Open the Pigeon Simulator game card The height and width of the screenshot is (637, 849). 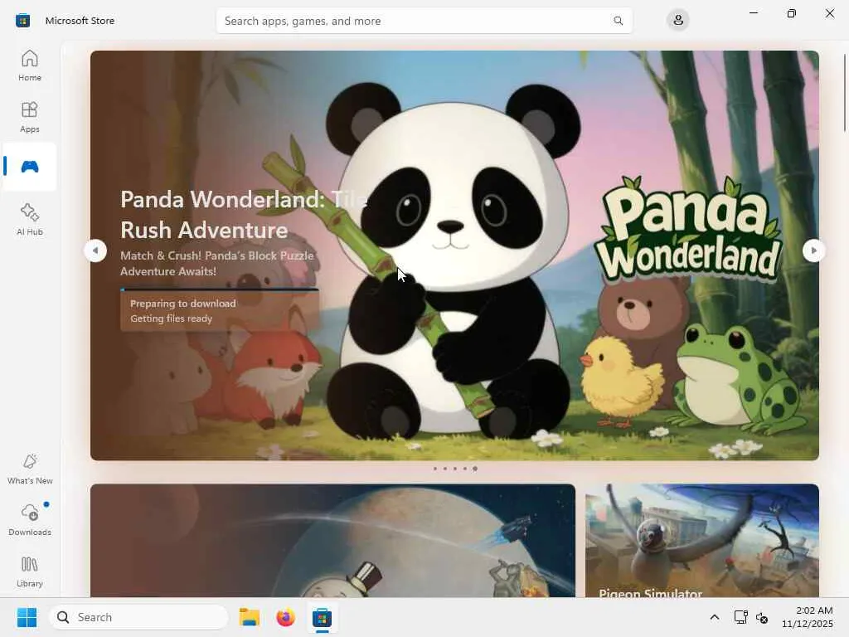(701, 541)
